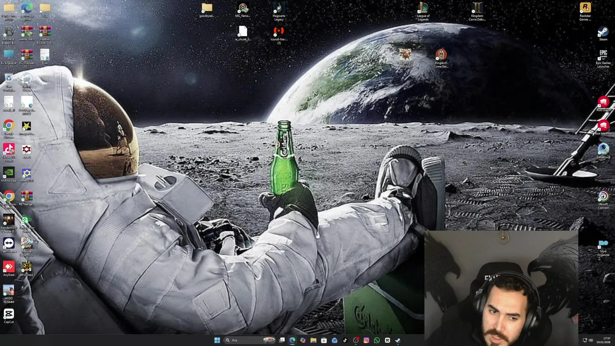Image resolution: width=615 pixels, height=346 pixels.
Task: Open Steam from the taskbar
Action: tap(398, 340)
